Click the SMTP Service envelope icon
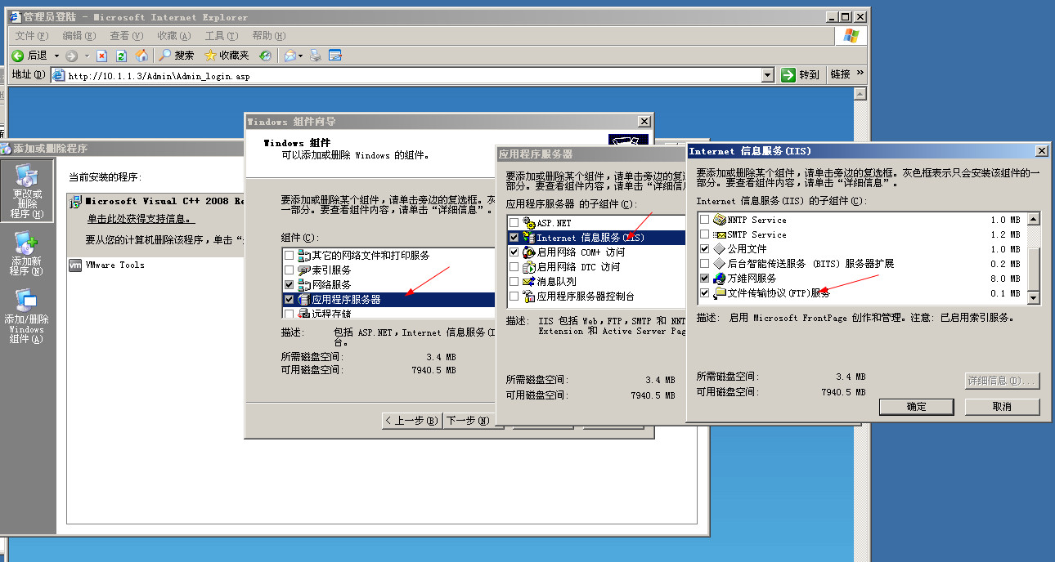Image resolution: width=1055 pixels, height=562 pixels. click(719, 234)
